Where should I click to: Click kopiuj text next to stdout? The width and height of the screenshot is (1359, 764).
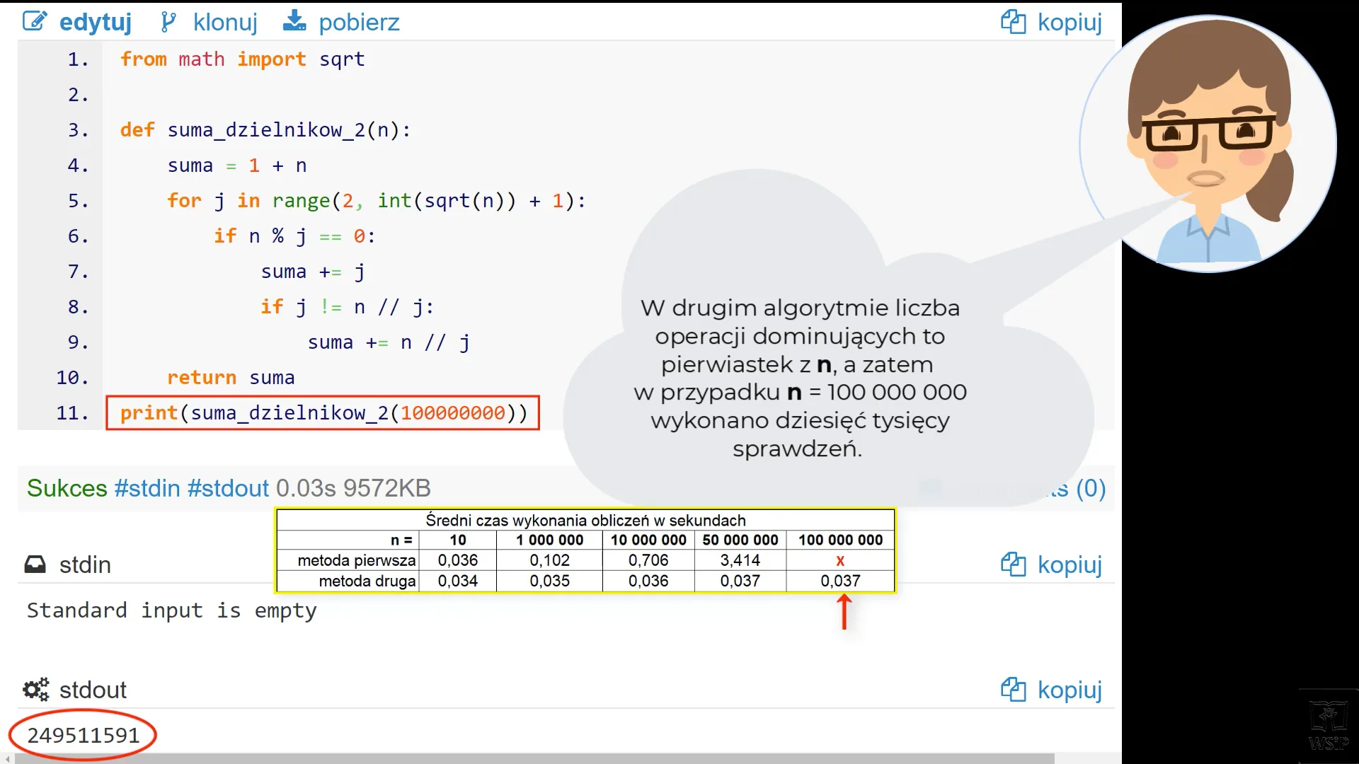point(1070,690)
